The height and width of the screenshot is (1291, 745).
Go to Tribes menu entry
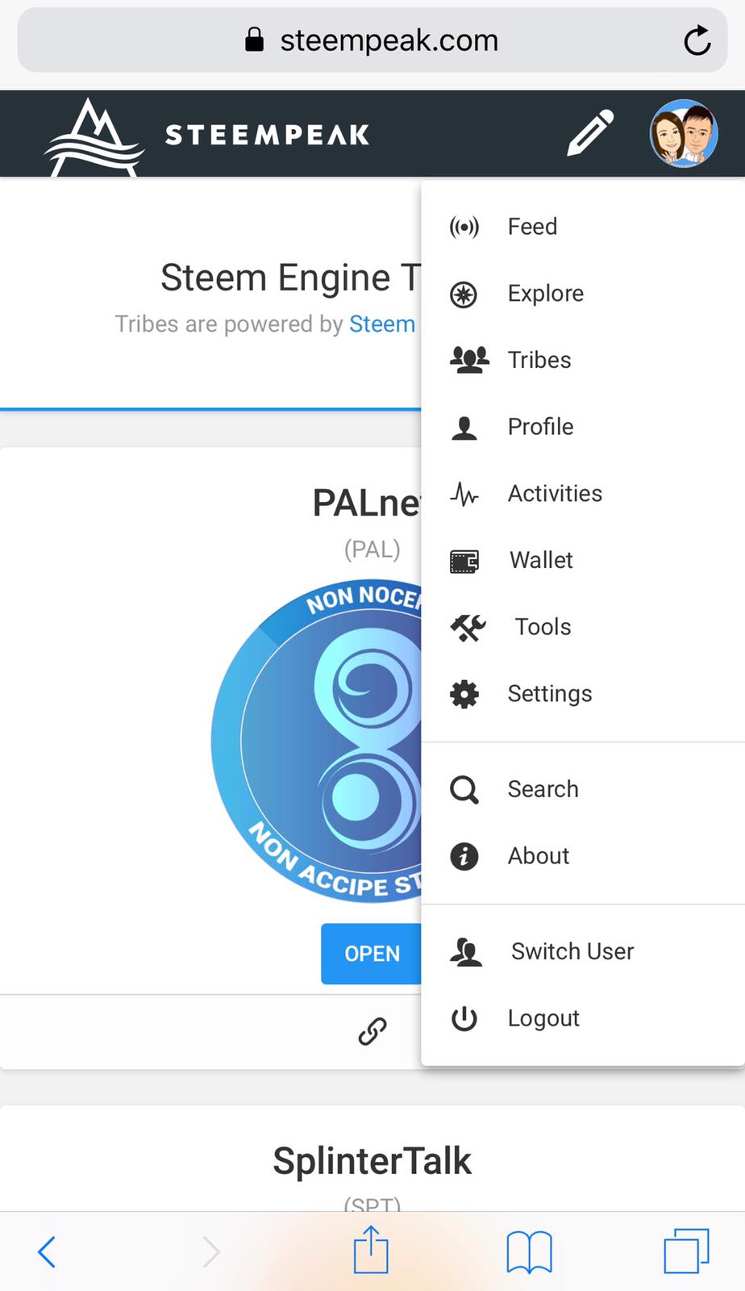[539, 360]
